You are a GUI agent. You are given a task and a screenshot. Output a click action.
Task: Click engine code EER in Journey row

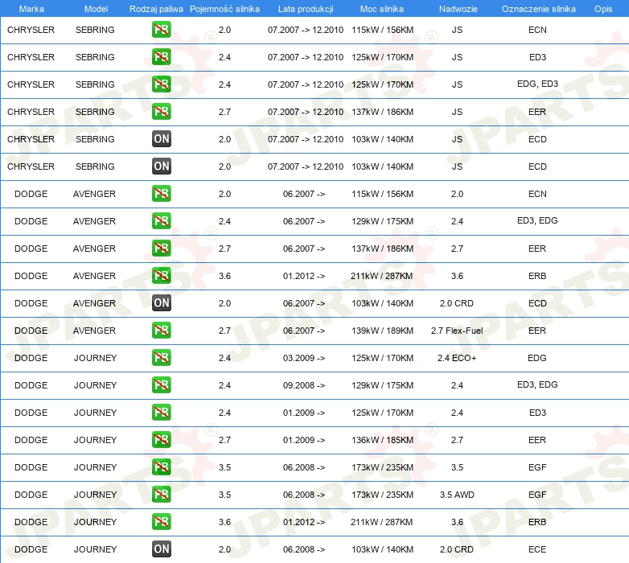[537, 440]
